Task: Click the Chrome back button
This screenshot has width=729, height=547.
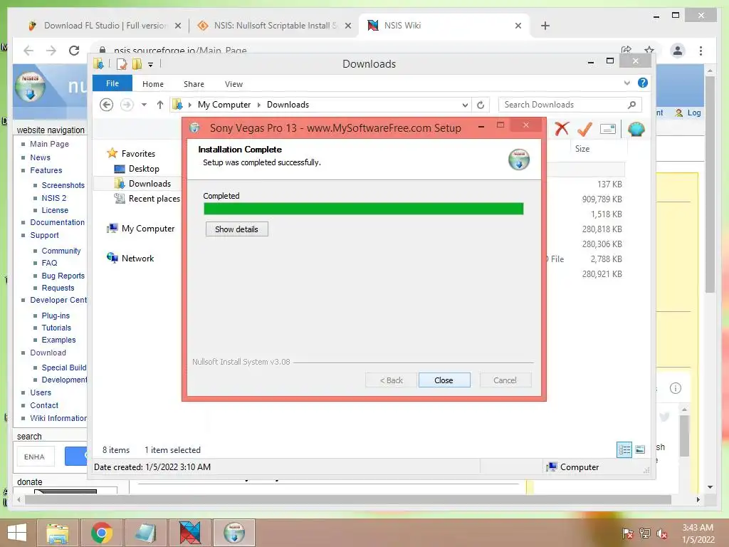Action: point(28,51)
